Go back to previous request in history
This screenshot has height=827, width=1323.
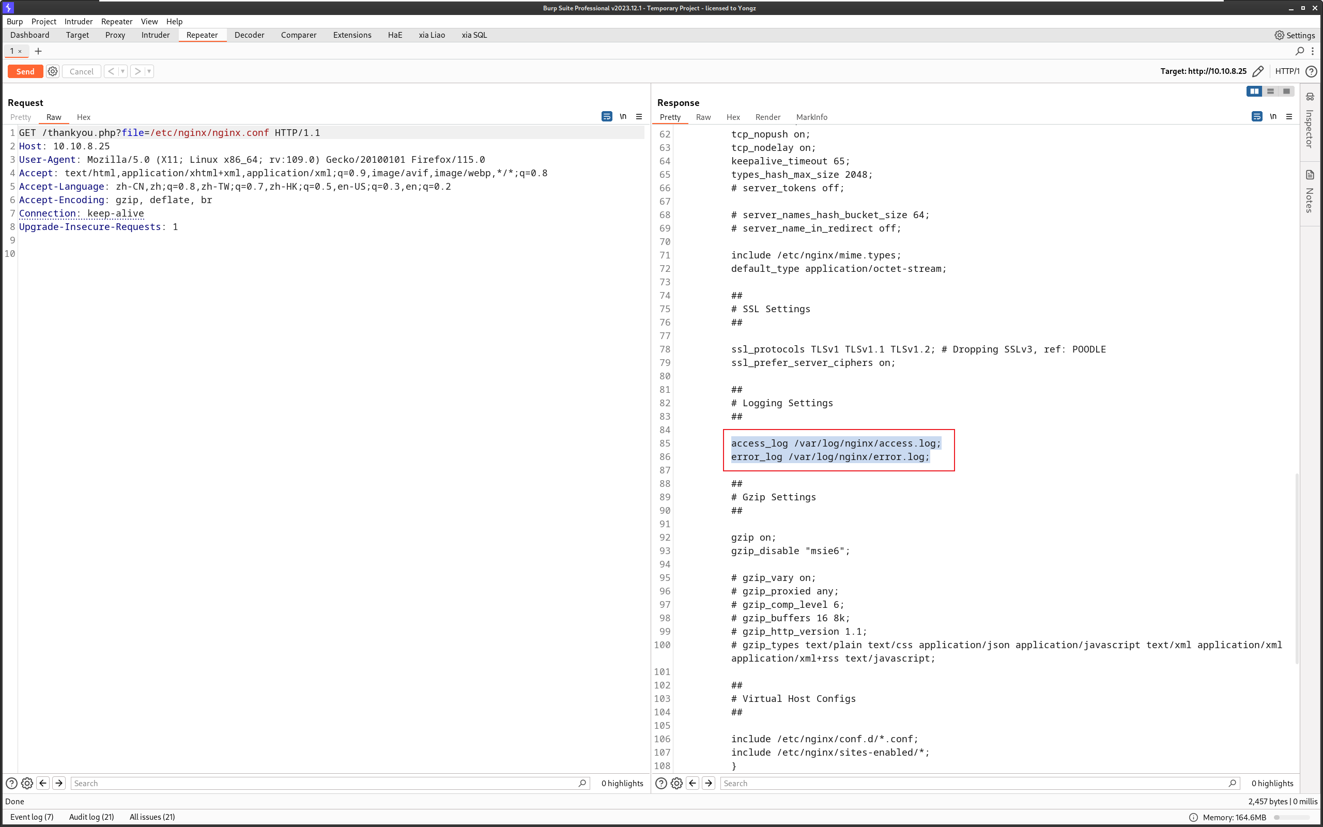tap(111, 72)
